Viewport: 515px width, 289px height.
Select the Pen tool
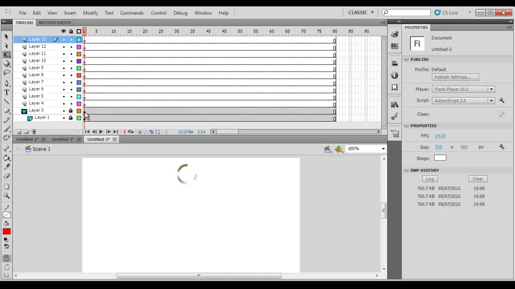pyautogui.click(x=6, y=83)
